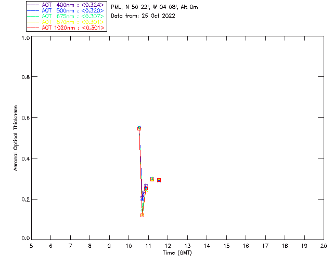Click the x-axis tick label 12
The width and height of the screenshot is (333, 266).
click(168, 246)
